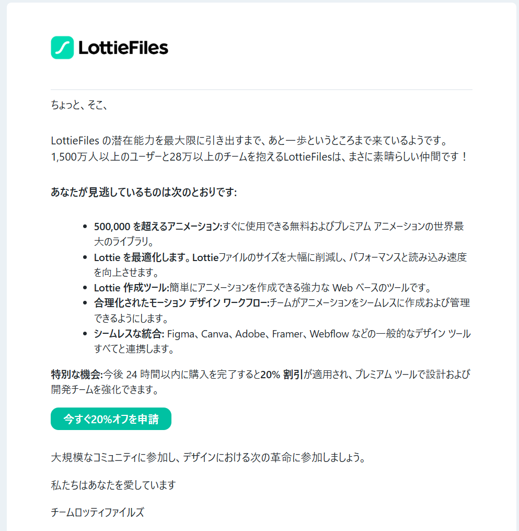Click the line 私たちはあなたを愛しています
The height and width of the screenshot is (531, 519).
(113, 485)
